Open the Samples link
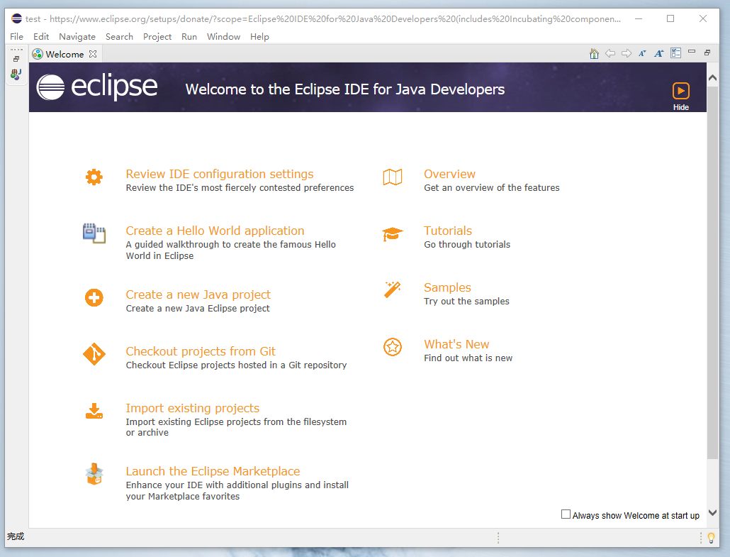 [x=447, y=287]
